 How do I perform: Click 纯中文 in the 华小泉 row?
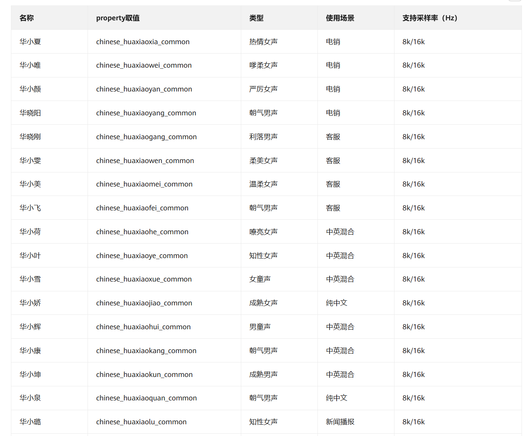pyautogui.click(x=337, y=398)
